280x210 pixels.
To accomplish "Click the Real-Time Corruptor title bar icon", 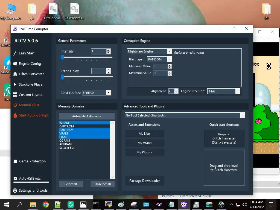I will tap(15, 29).
